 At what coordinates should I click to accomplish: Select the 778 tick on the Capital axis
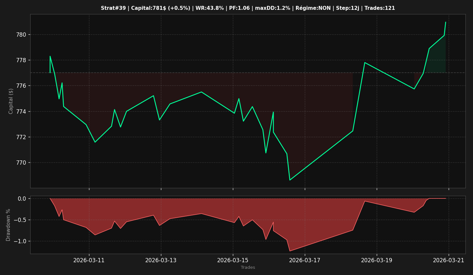pyautogui.click(x=22, y=60)
